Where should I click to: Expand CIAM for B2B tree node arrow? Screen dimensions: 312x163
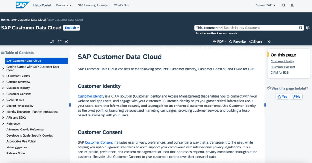point(3,100)
